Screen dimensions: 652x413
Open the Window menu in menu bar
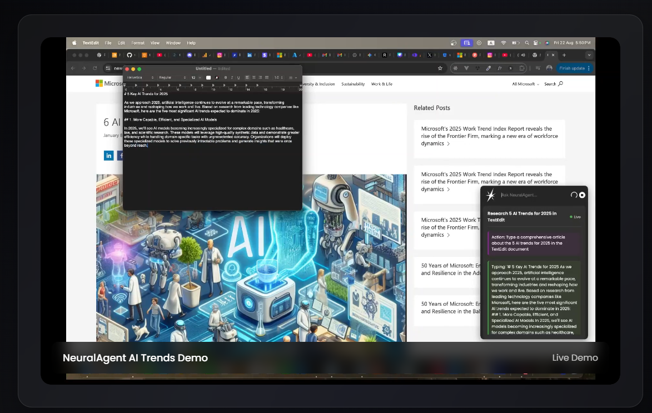[x=173, y=43]
